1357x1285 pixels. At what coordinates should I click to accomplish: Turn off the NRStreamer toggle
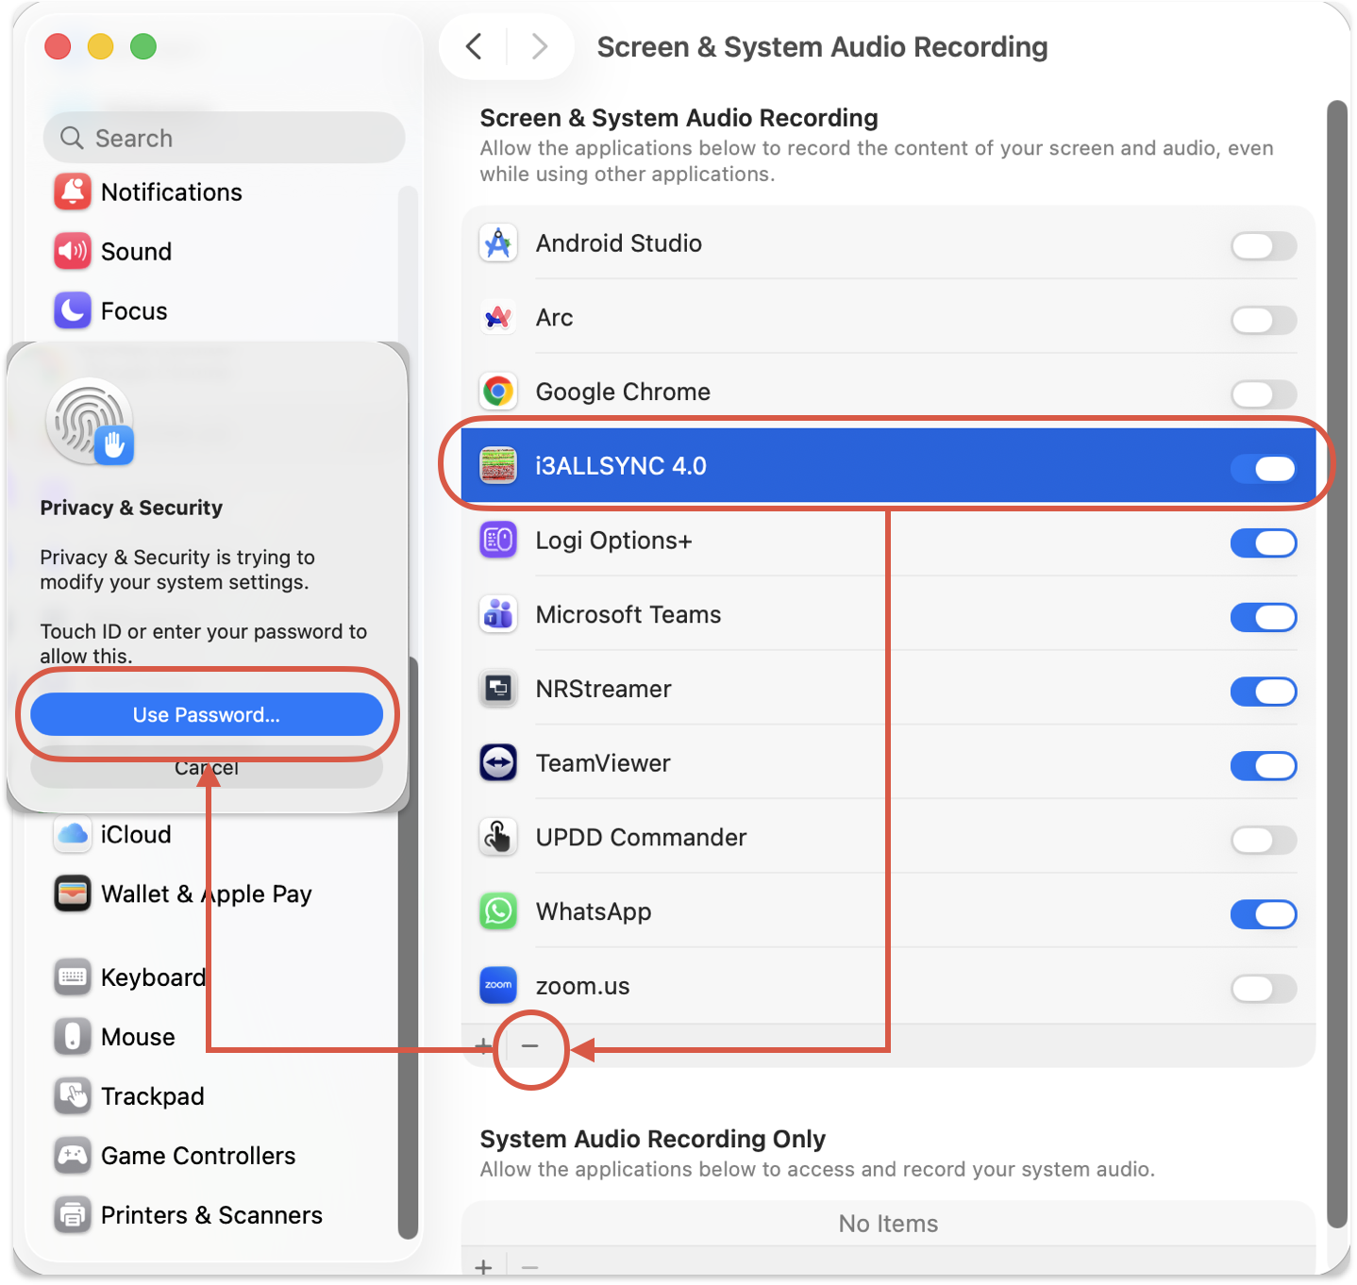pyautogui.click(x=1264, y=692)
